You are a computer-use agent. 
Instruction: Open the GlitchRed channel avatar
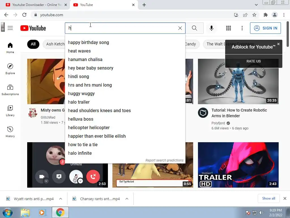[33, 112]
